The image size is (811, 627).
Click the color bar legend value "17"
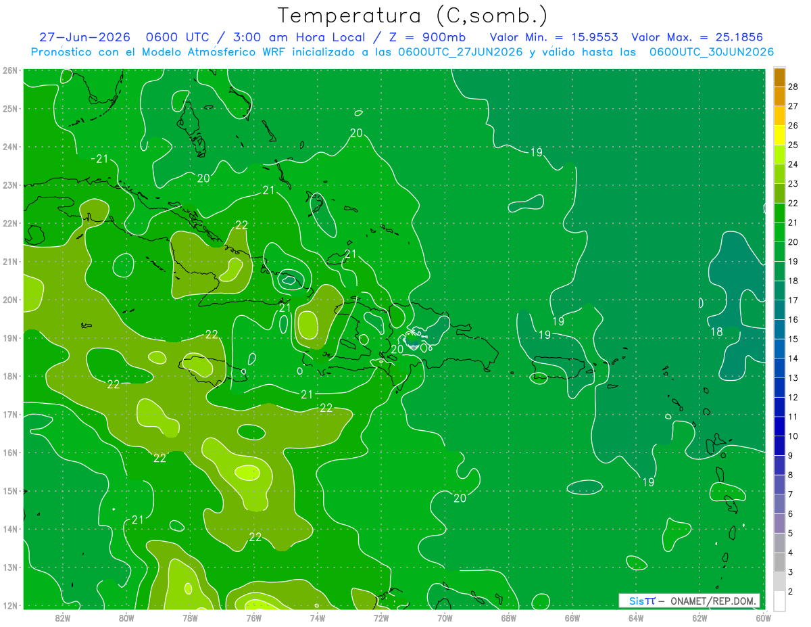click(793, 300)
